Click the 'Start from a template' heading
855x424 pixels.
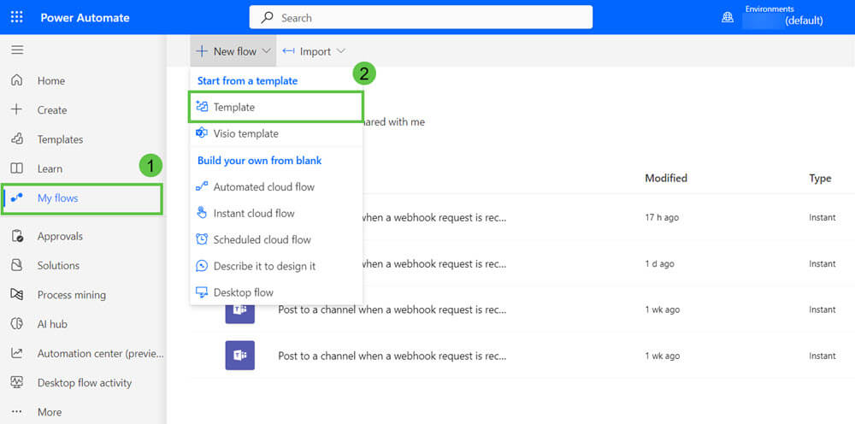tap(248, 80)
